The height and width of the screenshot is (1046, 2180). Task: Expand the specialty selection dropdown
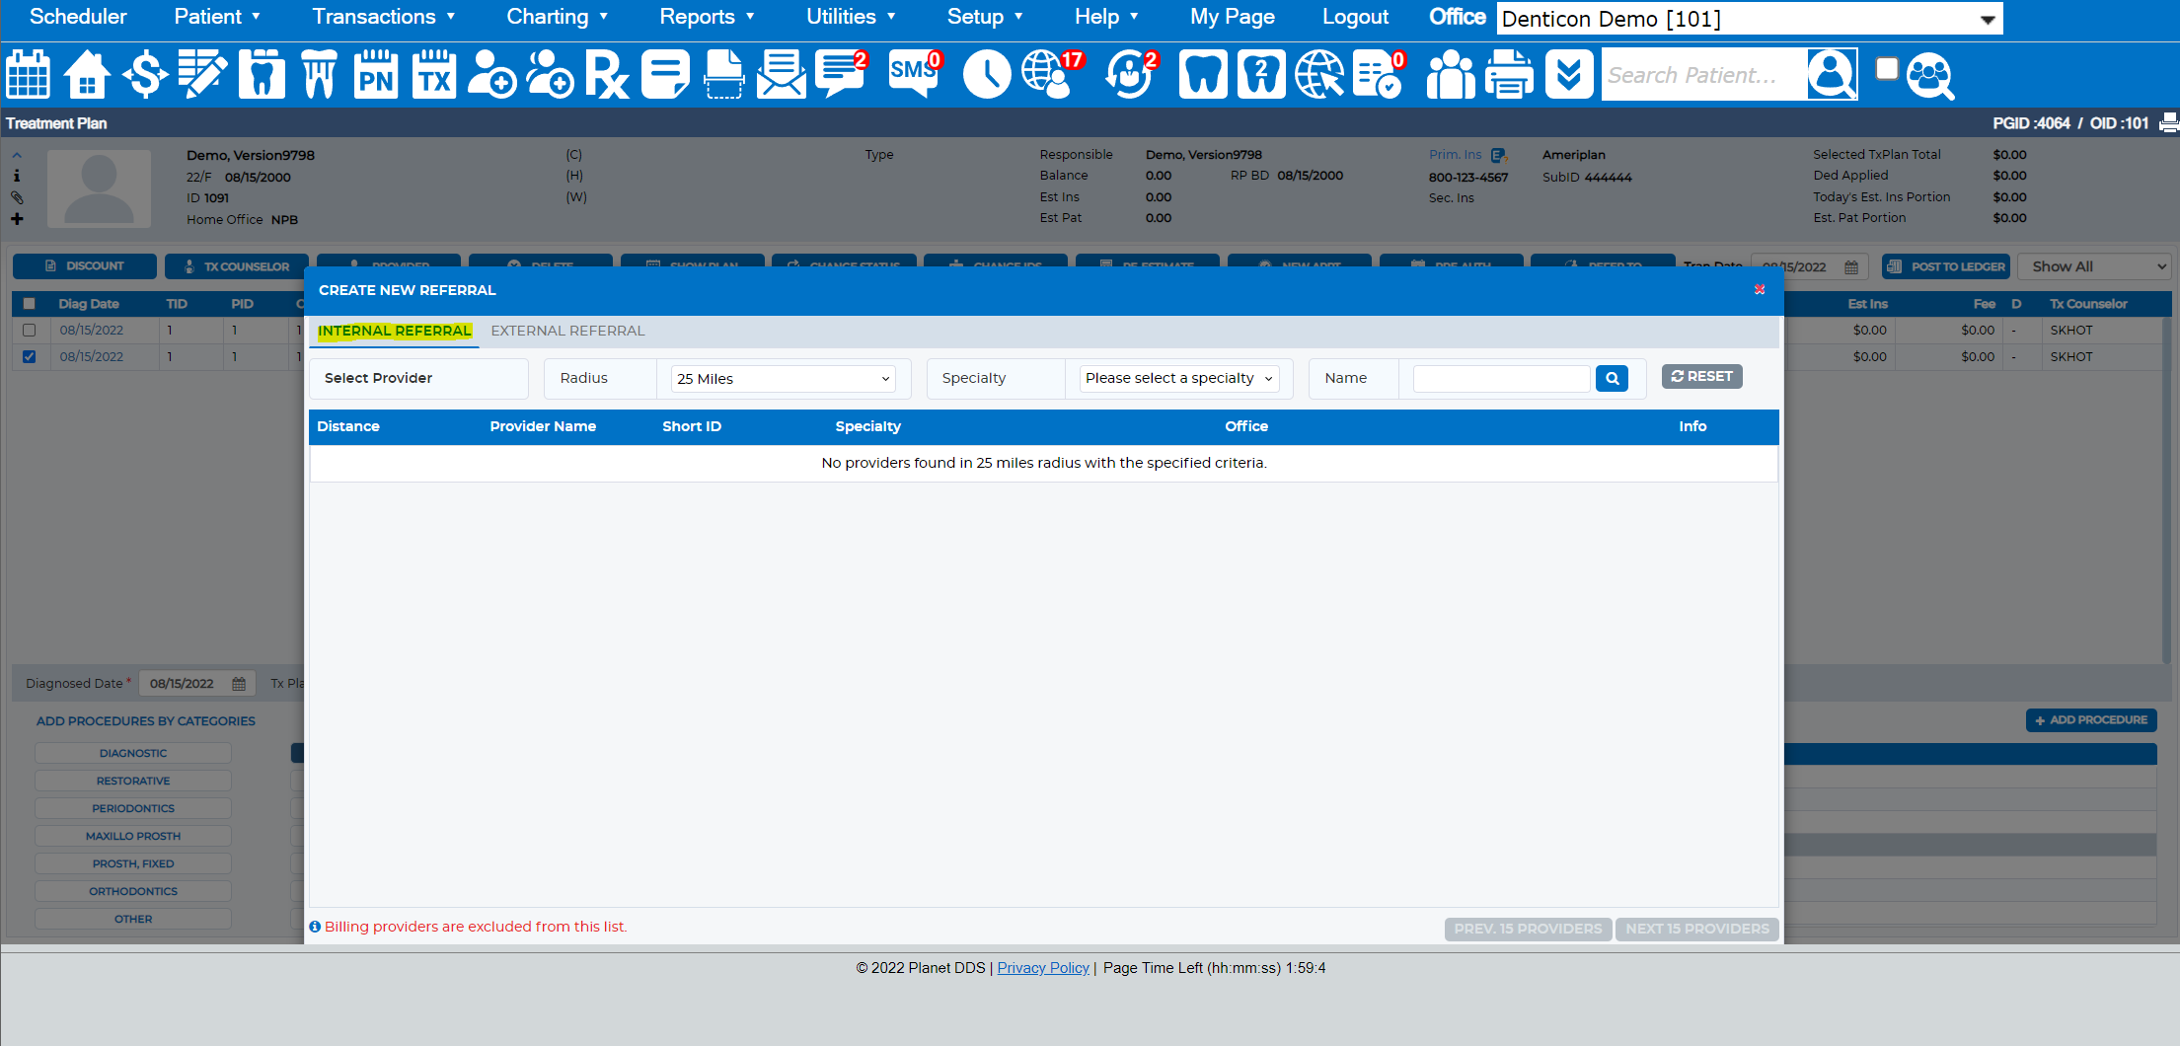point(1179,378)
